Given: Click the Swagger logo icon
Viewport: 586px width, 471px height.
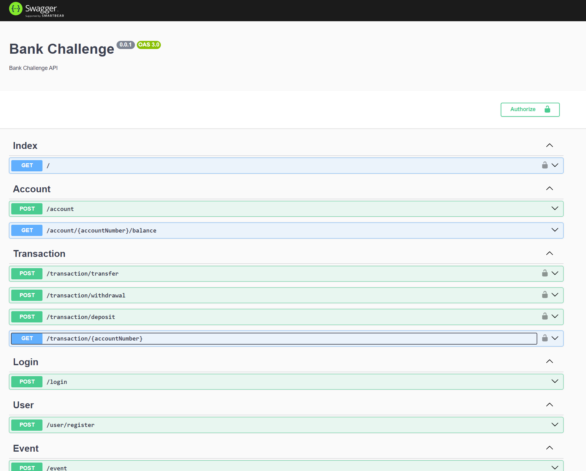Looking at the screenshot, I should [16, 9].
